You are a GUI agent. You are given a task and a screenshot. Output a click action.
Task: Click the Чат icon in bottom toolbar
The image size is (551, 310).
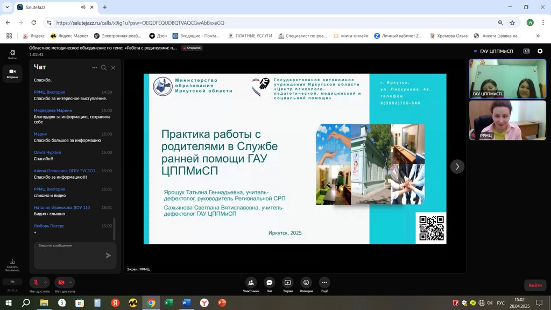270,283
